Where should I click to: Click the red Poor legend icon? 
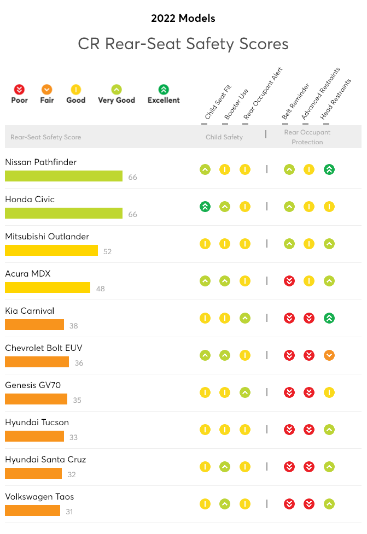point(20,90)
